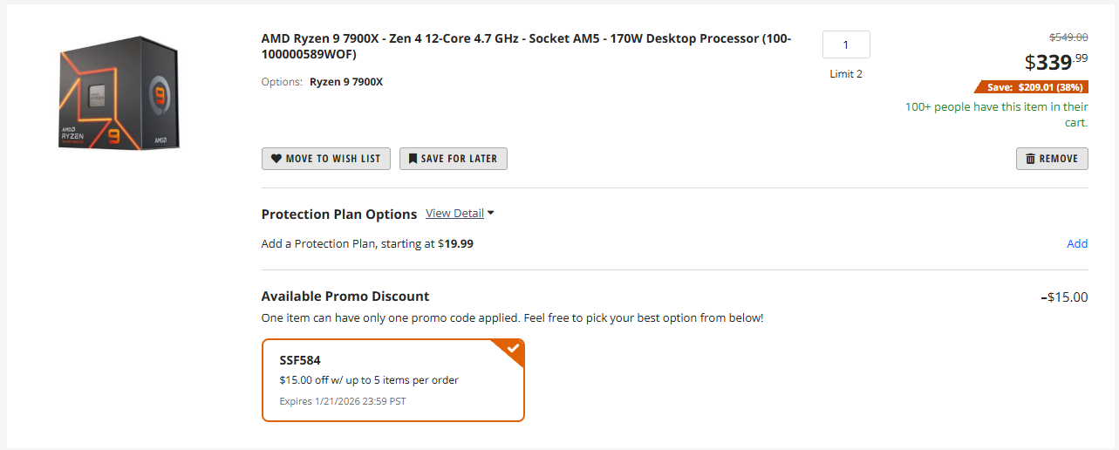
Task: Click the Ryzen 9 7900X option value
Action: pos(346,82)
